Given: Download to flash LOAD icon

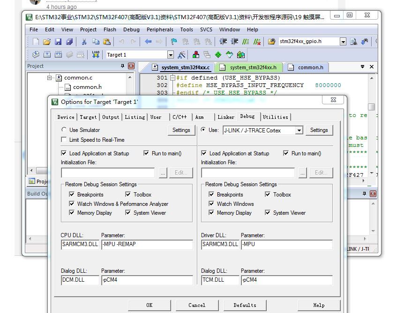Looking at the screenshot, I should pyautogui.click(x=96, y=55).
